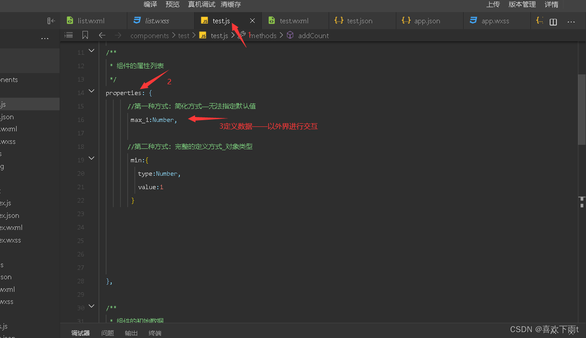Click the methods breadcrumb segment
This screenshot has width=586, height=338.
[263, 35]
